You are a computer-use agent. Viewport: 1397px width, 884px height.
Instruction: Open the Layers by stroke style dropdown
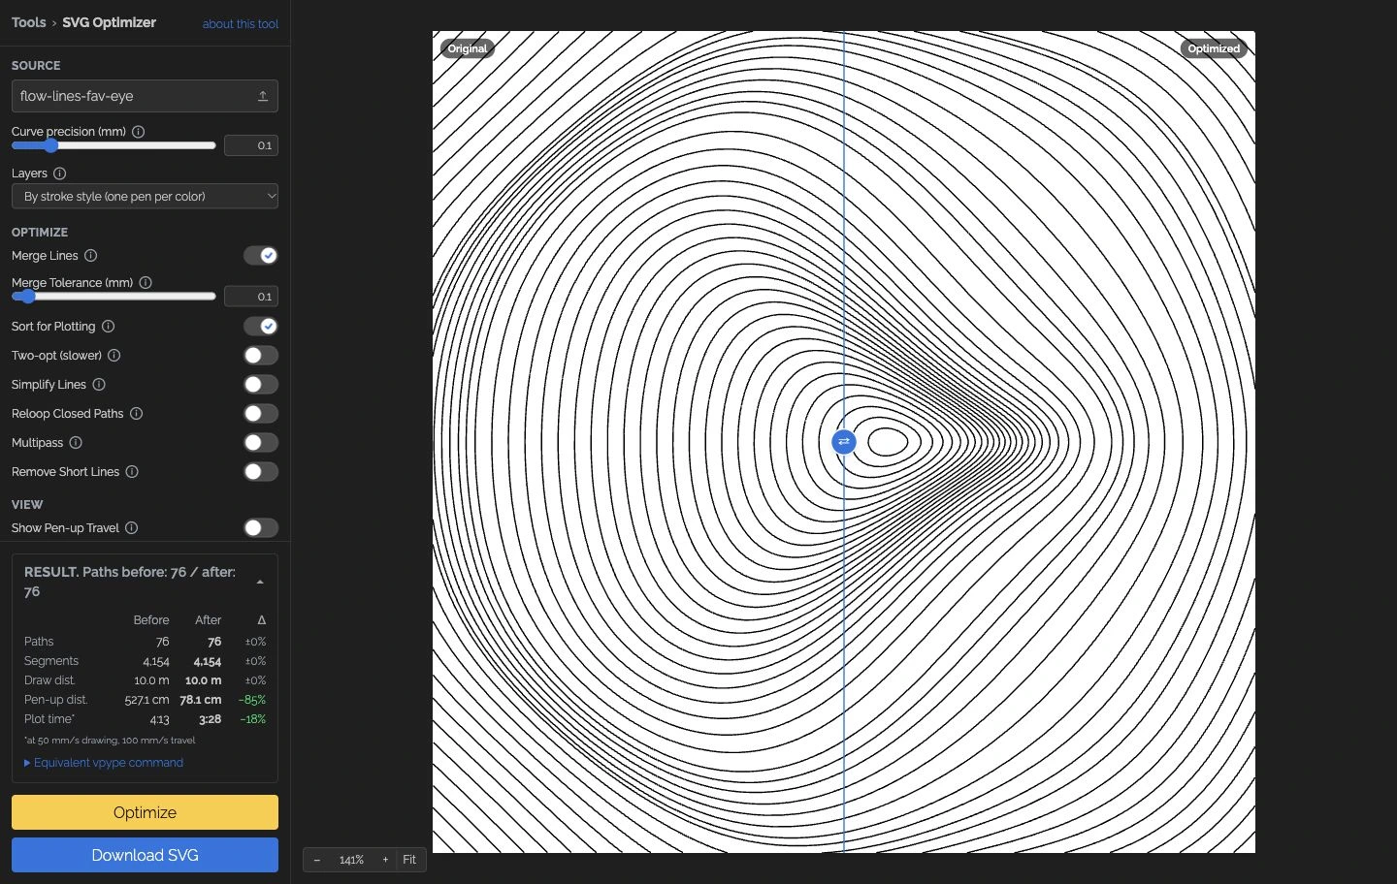coord(145,196)
